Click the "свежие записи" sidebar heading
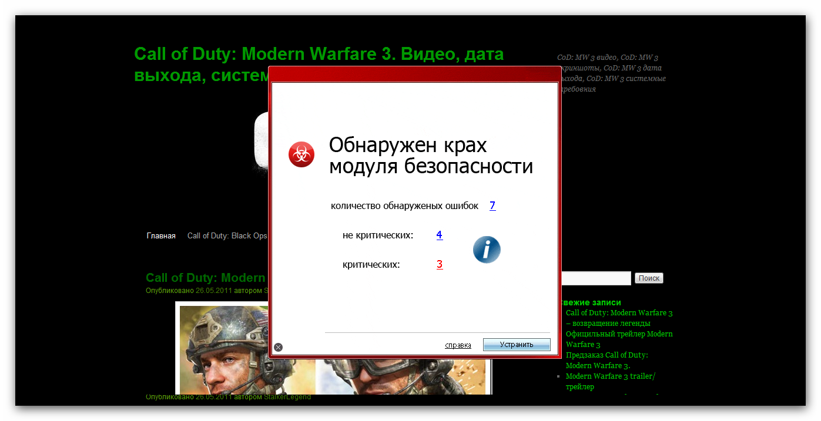 [591, 302]
